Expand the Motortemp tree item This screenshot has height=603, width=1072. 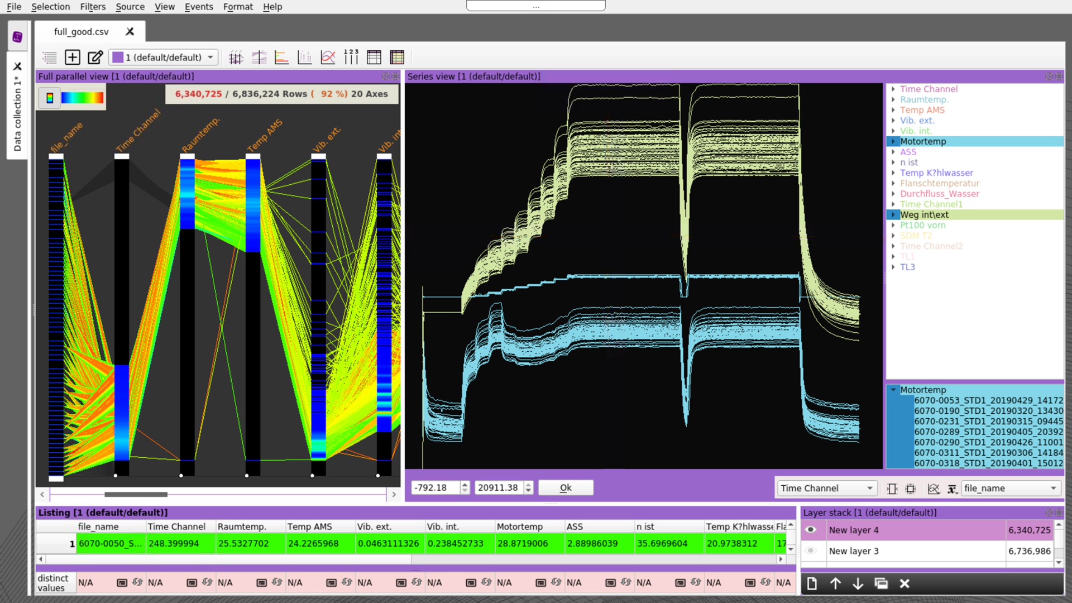[893, 142]
